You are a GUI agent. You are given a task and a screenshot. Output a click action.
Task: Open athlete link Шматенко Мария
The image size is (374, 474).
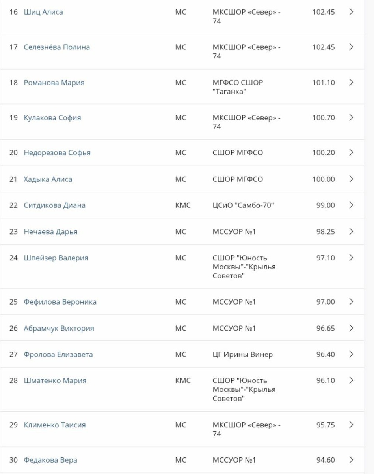[55, 380]
